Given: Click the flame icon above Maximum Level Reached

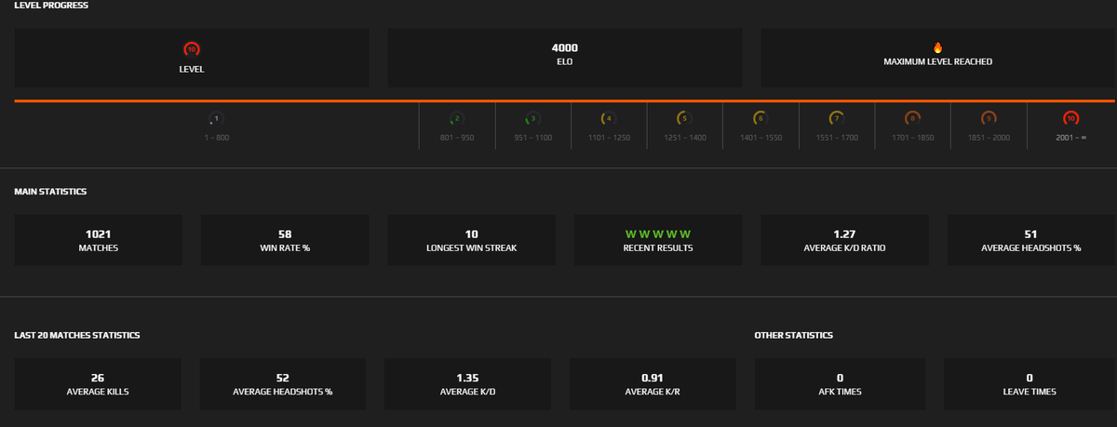Looking at the screenshot, I should (x=938, y=47).
